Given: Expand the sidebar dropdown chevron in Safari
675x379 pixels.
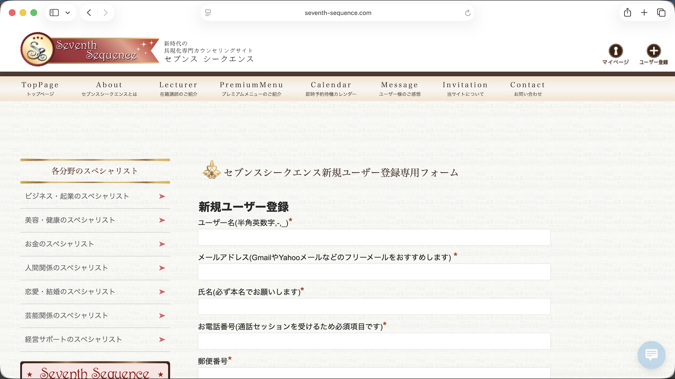Looking at the screenshot, I should point(68,13).
